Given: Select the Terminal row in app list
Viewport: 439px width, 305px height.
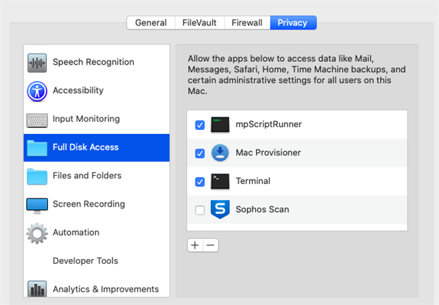Looking at the screenshot, I should pos(297,181).
